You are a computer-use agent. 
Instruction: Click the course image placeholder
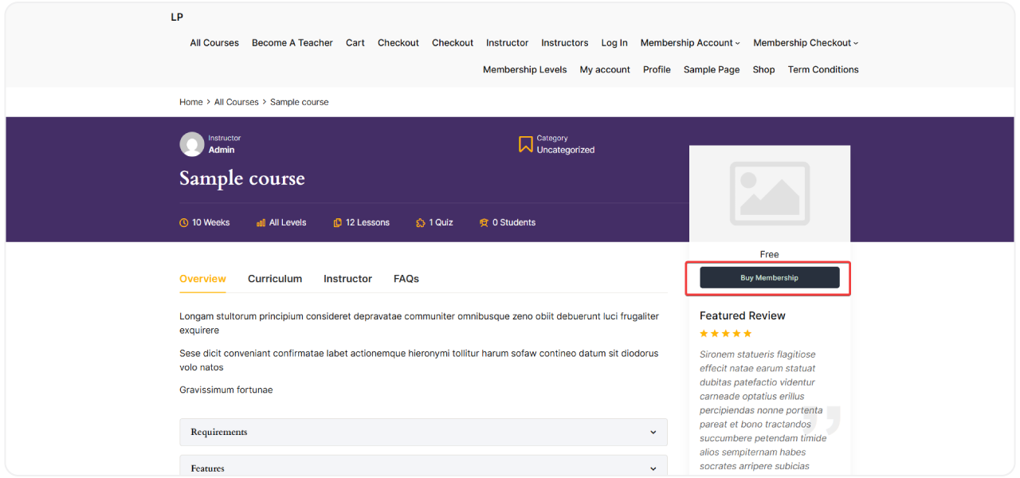[769, 193]
